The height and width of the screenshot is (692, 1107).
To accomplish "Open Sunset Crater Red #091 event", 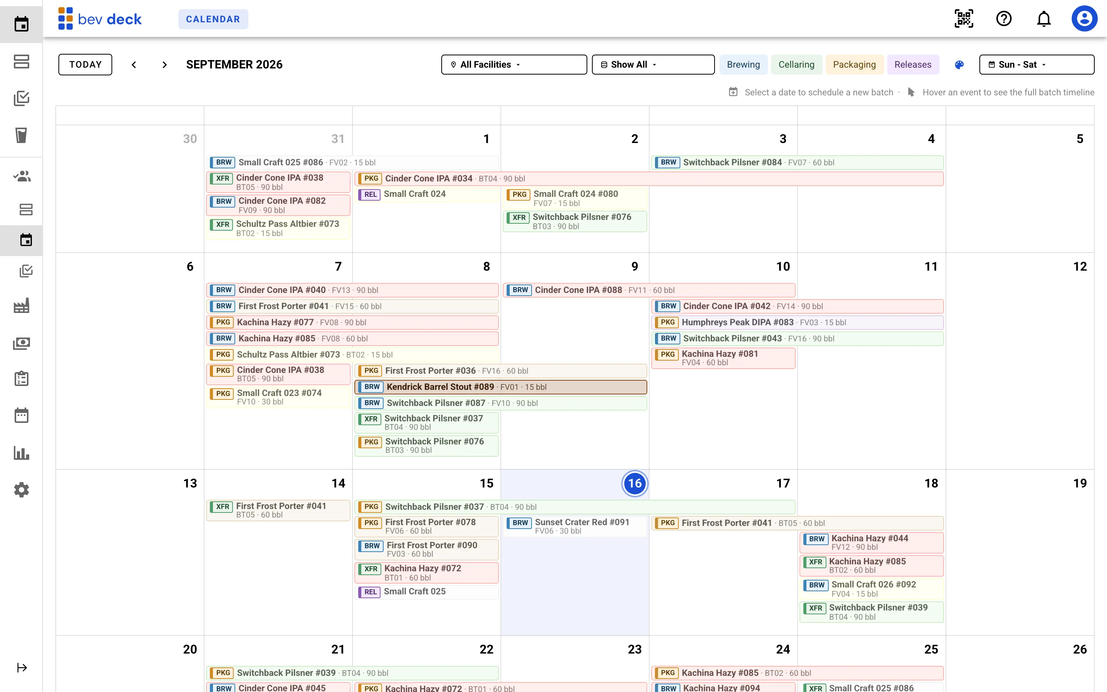I will pyautogui.click(x=575, y=526).
